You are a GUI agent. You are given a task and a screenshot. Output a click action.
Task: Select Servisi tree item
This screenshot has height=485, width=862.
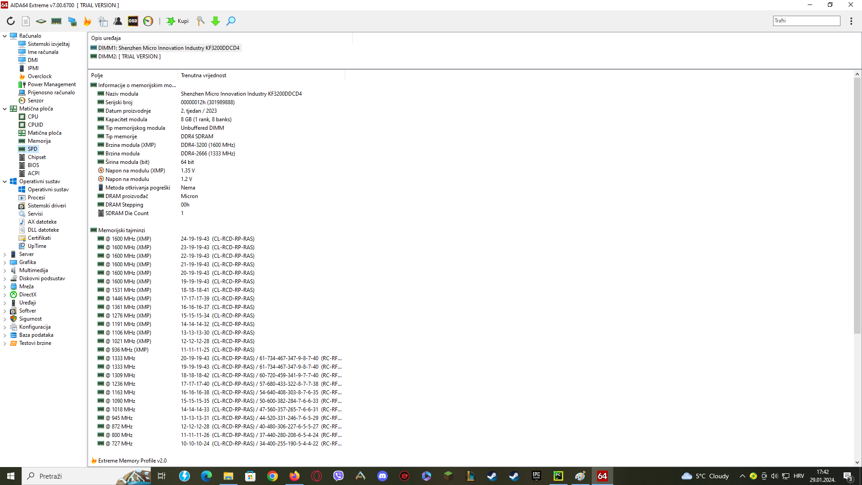[x=35, y=214]
